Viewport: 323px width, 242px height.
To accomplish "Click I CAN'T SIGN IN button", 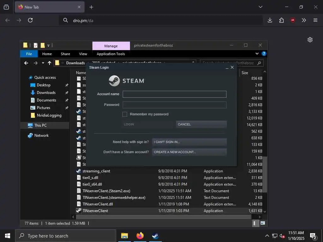I will coord(189,142).
